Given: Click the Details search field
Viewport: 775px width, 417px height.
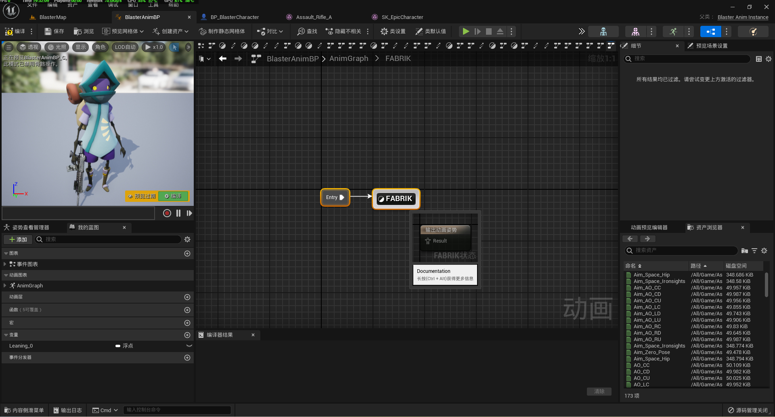Looking at the screenshot, I should tap(687, 59).
